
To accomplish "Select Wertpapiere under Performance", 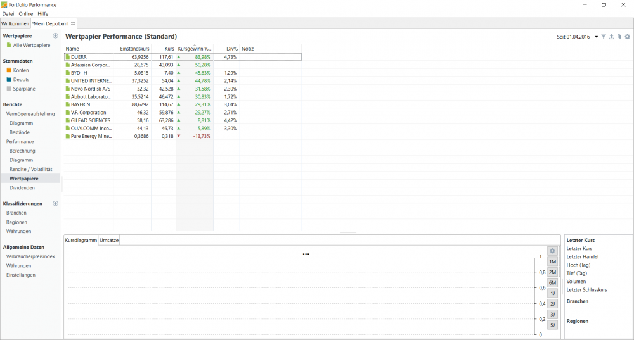I will (24, 179).
